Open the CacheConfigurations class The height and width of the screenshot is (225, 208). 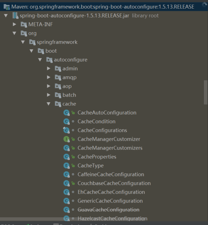tap(102, 131)
